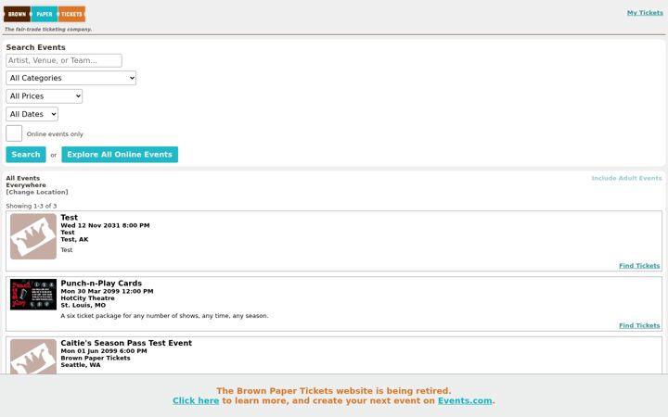The image size is (668, 417).
Task: Open the Punch-n-Play Cards event title
Action: (x=101, y=284)
